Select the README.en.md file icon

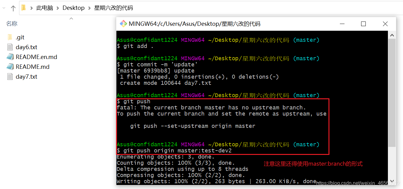pos(10,57)
